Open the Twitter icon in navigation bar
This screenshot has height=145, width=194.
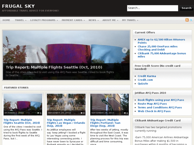(x=191, y=20)
